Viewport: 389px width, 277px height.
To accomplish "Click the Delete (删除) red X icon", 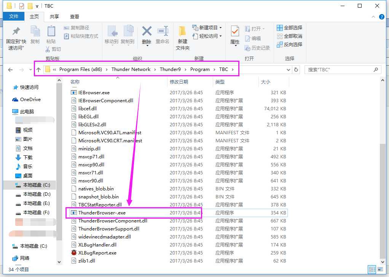I will point(147,32).
